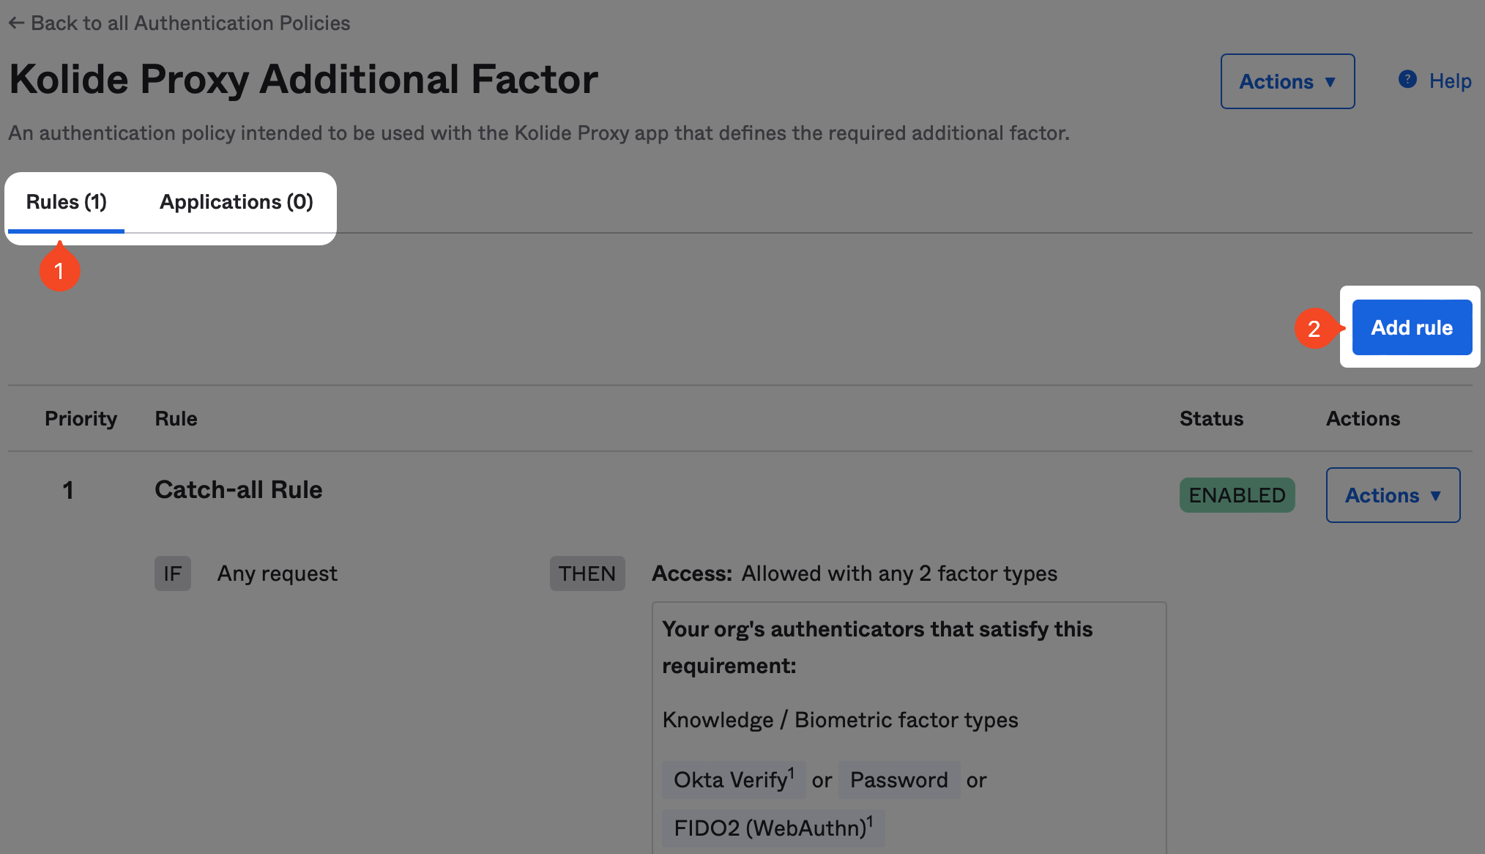Viewport: 1485px width, 854px height.
Task: Click the arrow on the top Actions button
Action: pyautogui.click(x=1330, y=82)
